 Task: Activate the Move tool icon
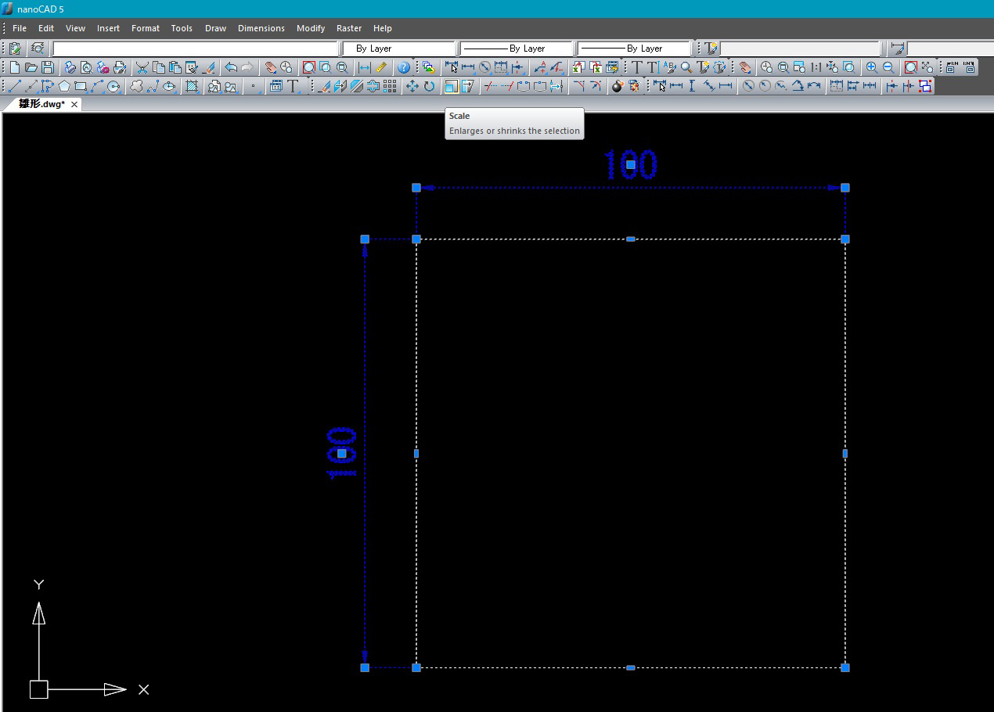pos(412,86)
